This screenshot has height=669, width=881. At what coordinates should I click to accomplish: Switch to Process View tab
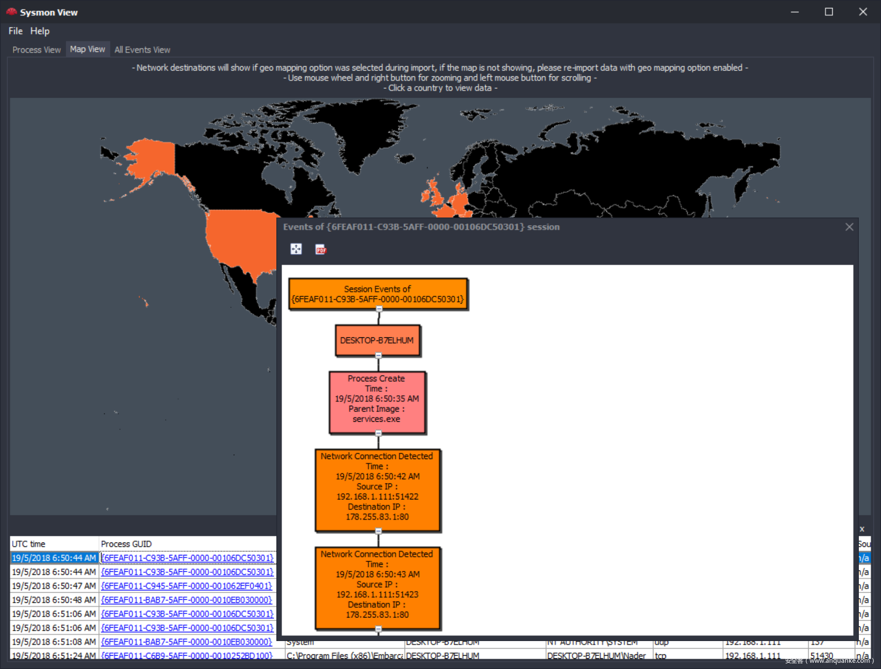pyautogui.click(x=36, y=50)
